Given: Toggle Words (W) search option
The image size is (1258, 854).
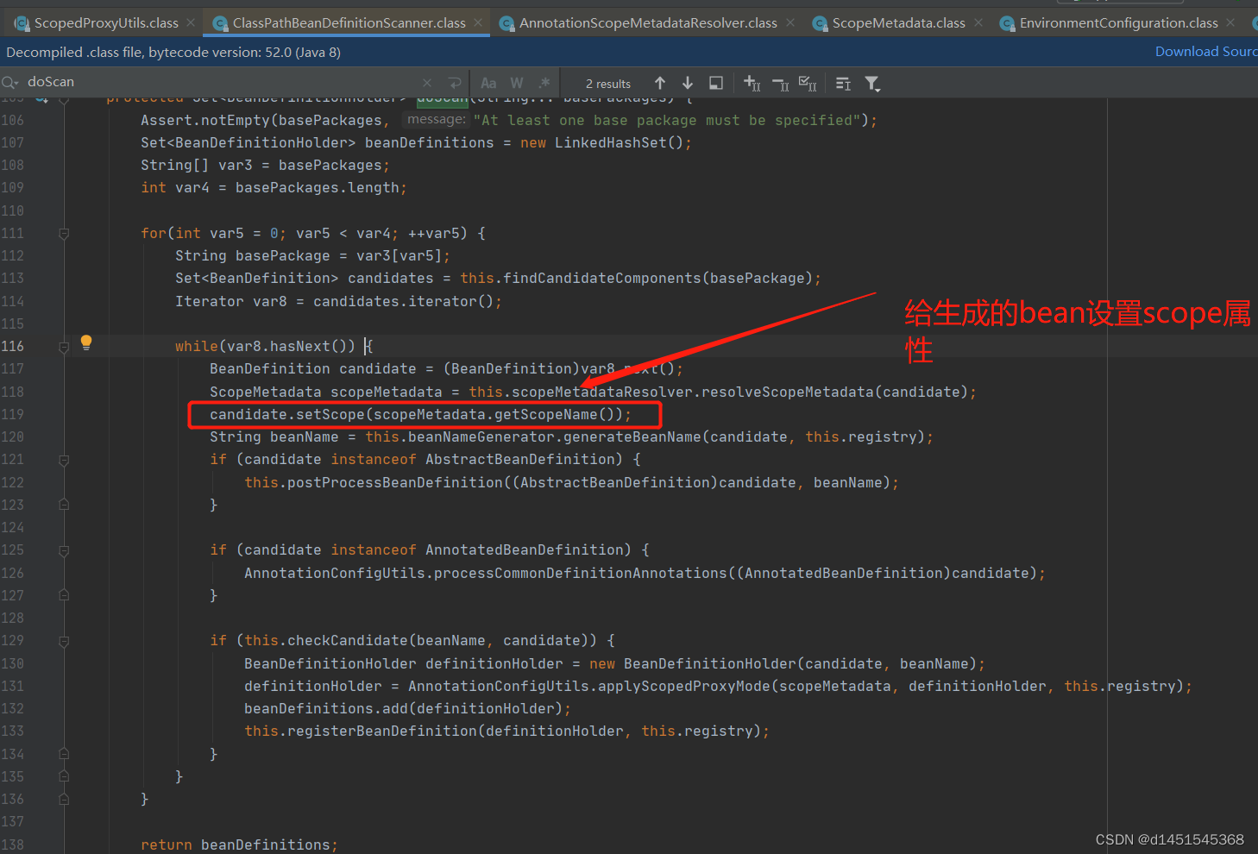Looking at the screenshot, I should pyautogui.click(x=516, y=83).
